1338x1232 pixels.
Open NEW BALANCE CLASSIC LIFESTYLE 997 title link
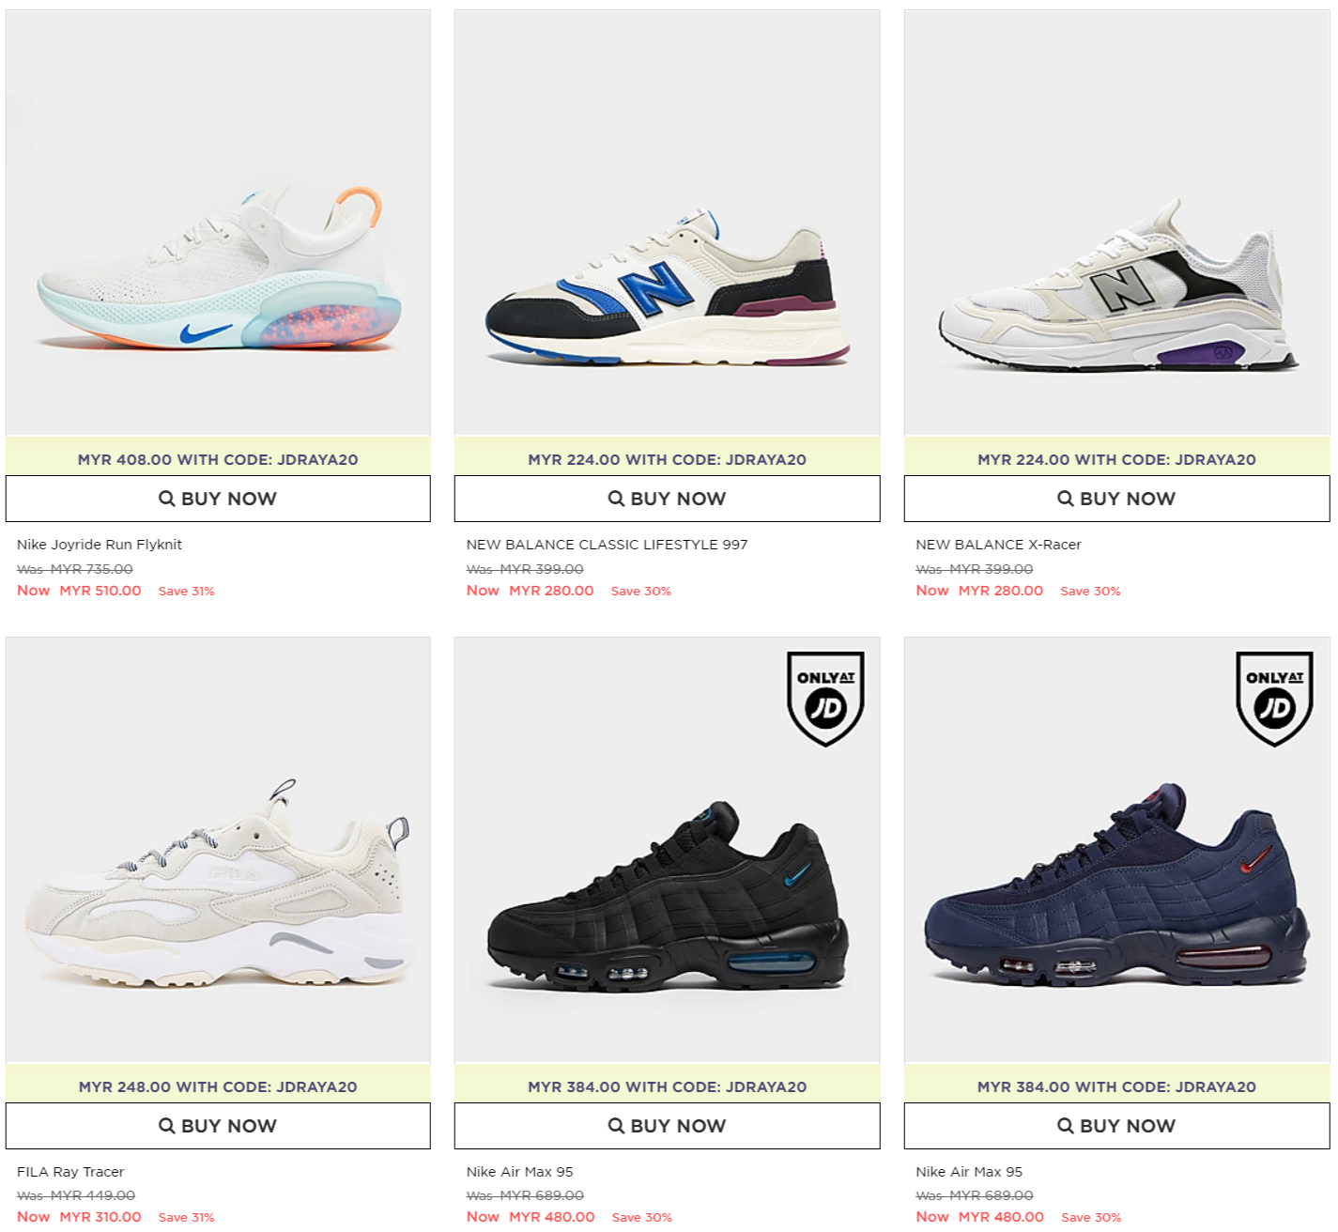click(x=607, y=545)
